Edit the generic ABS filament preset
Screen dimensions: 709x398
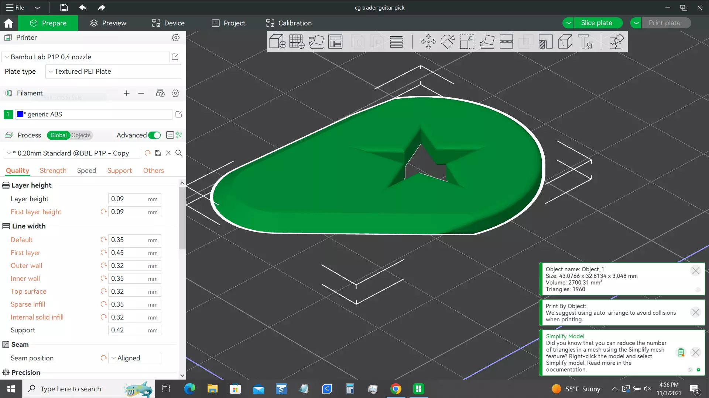coord(179,114)
